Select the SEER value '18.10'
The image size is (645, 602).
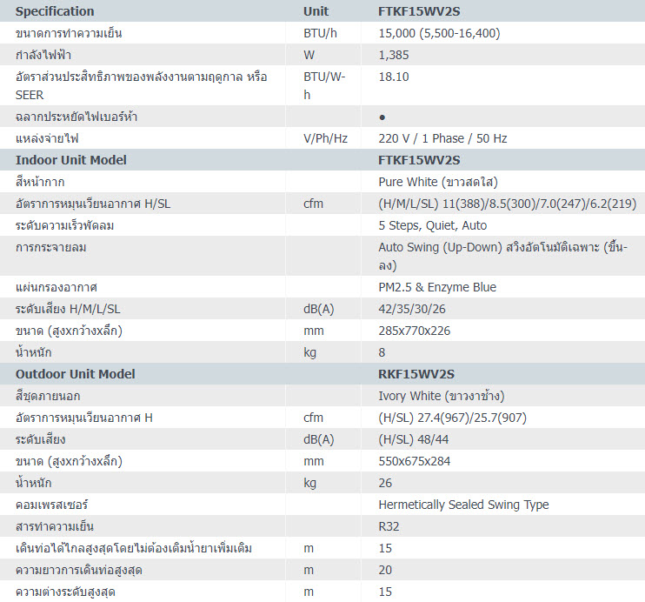(x=394, y=77)
